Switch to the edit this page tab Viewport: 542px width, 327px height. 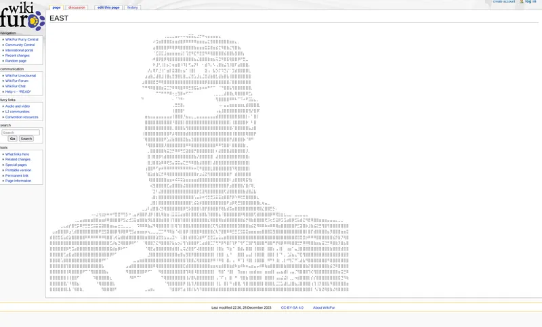click(x=108, y=7)
